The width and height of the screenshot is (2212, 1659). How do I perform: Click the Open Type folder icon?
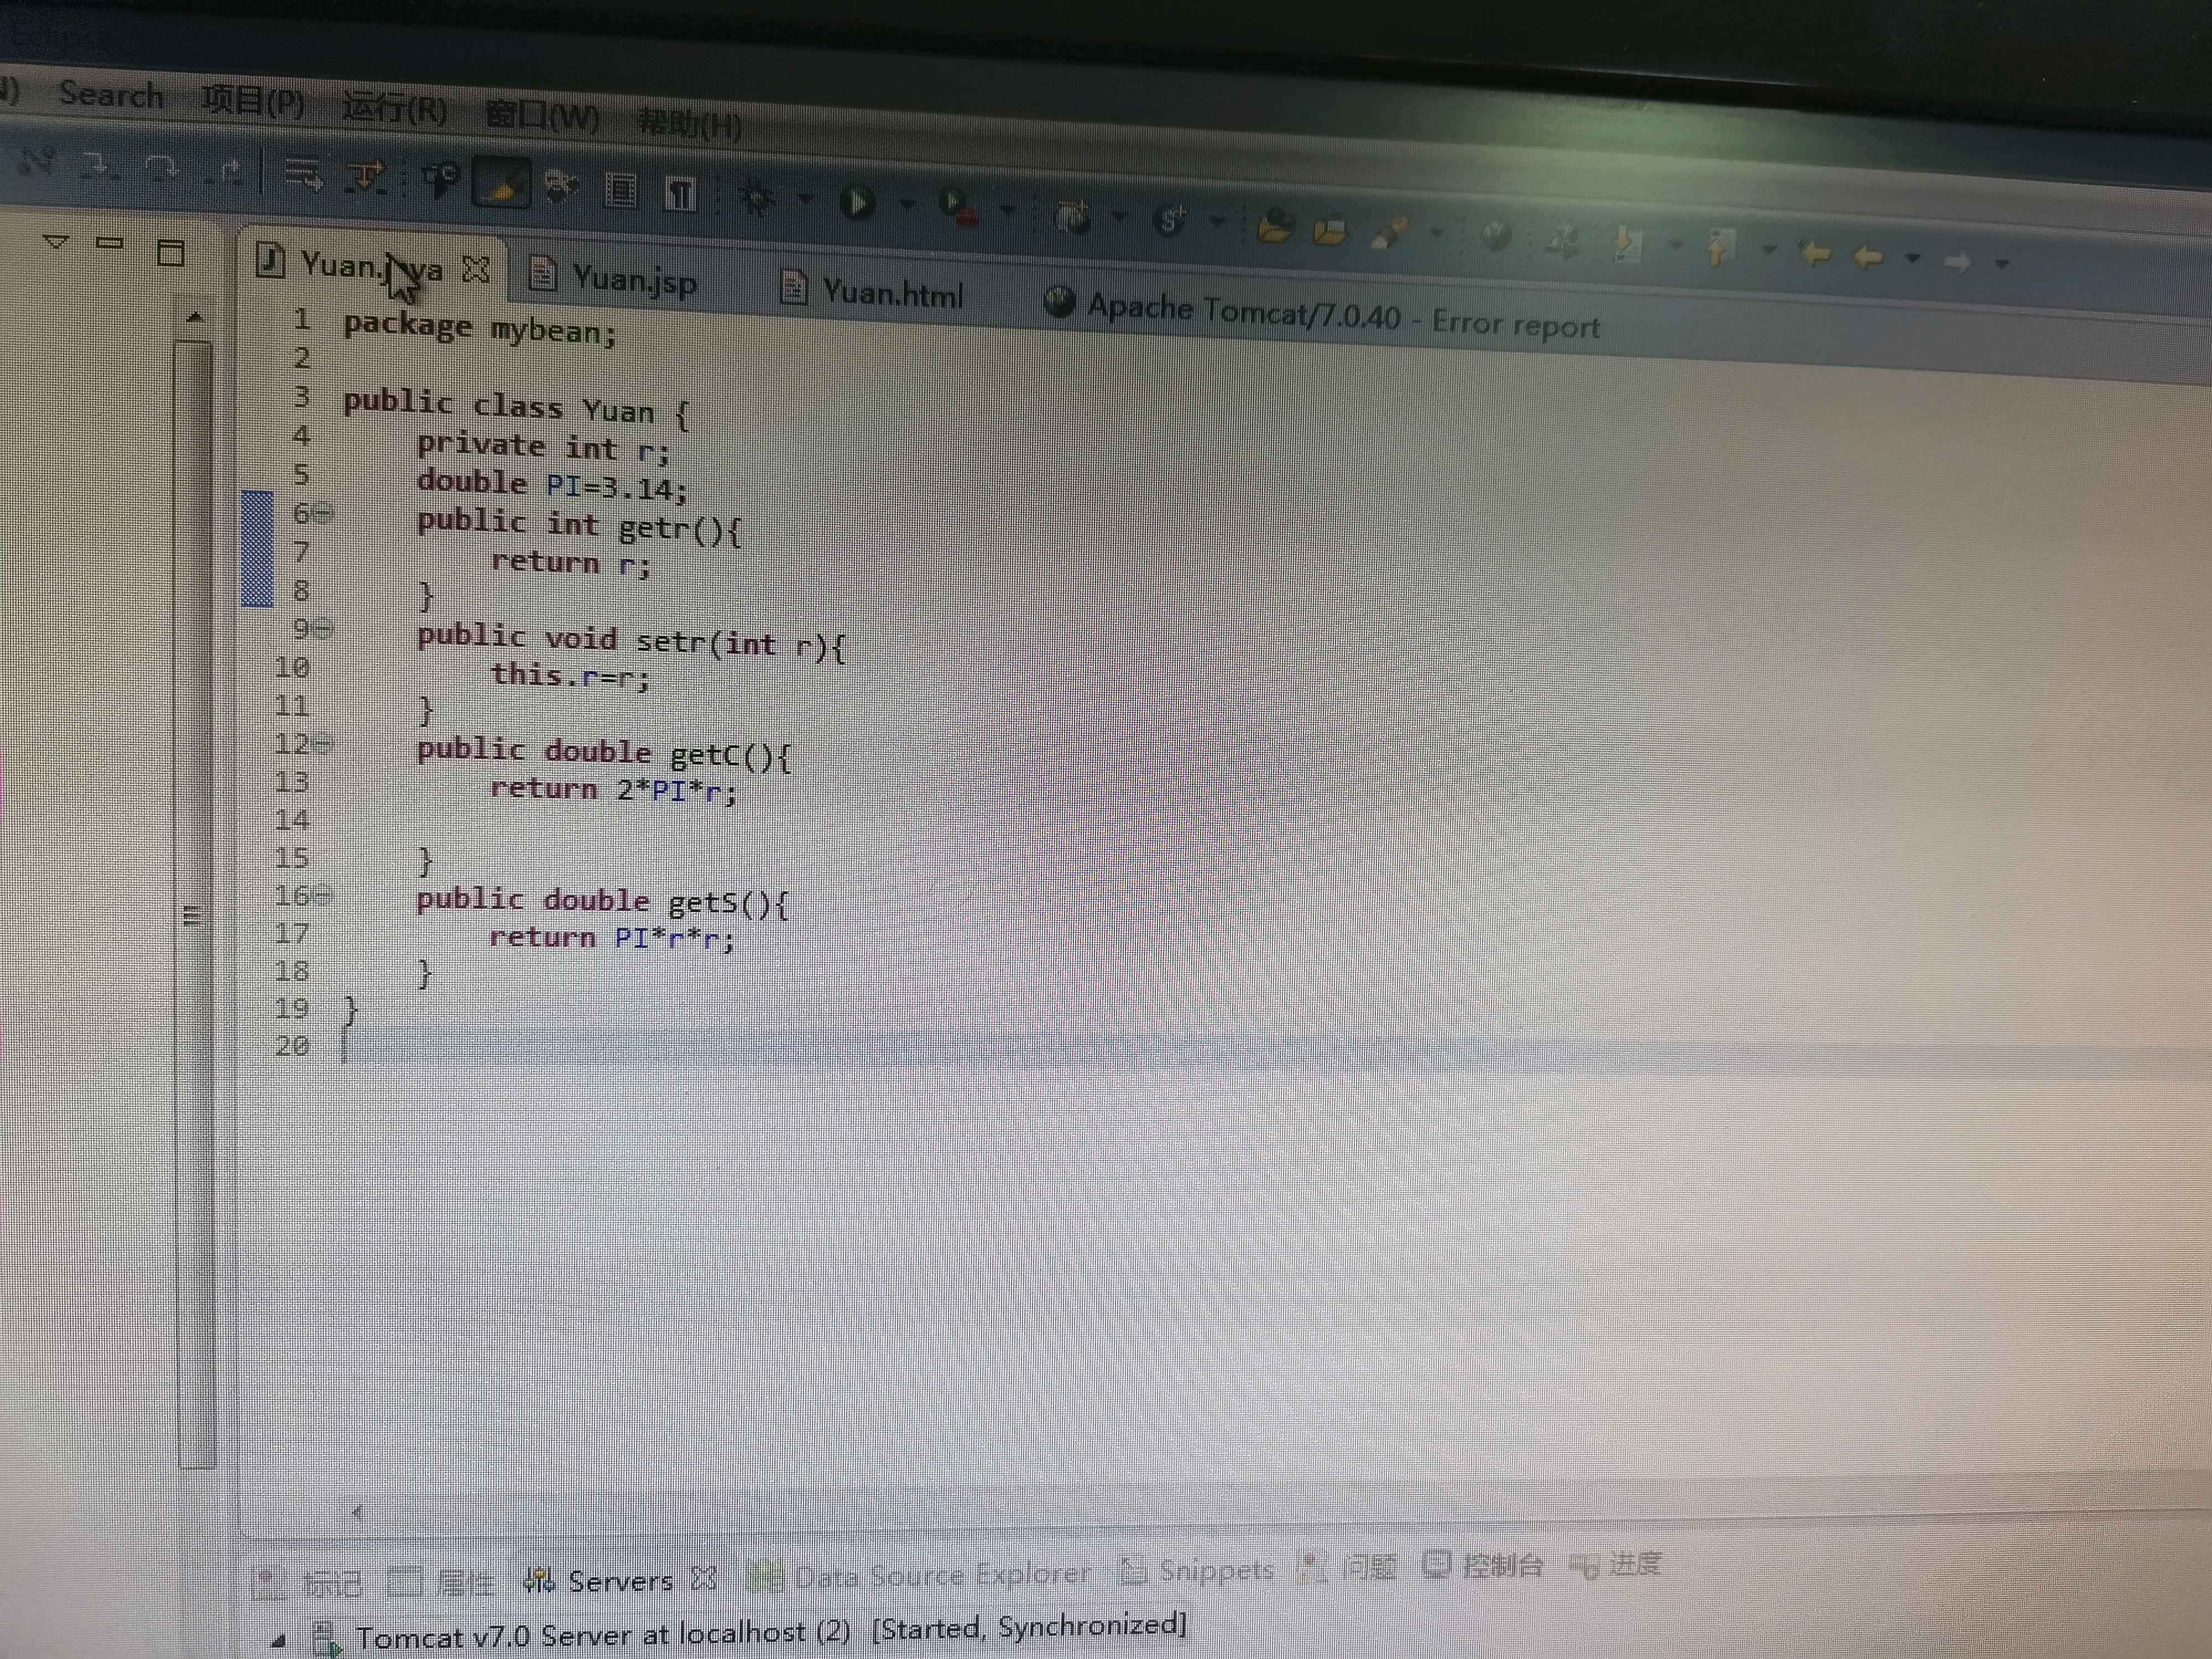coord(1275,227)
